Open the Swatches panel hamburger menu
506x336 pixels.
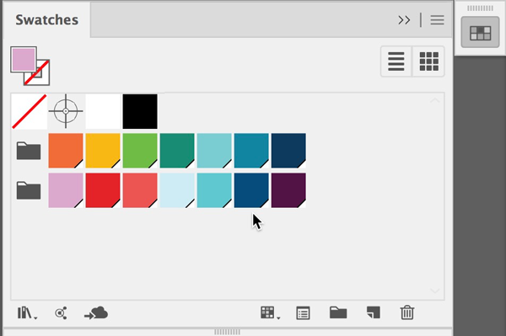tap(437, 20)
